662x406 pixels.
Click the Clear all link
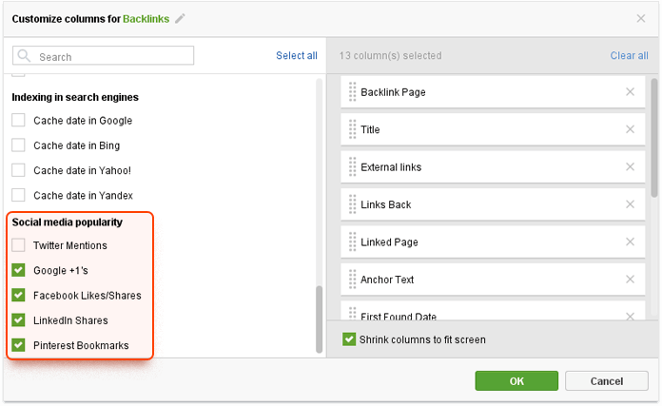tap(629, 56)
